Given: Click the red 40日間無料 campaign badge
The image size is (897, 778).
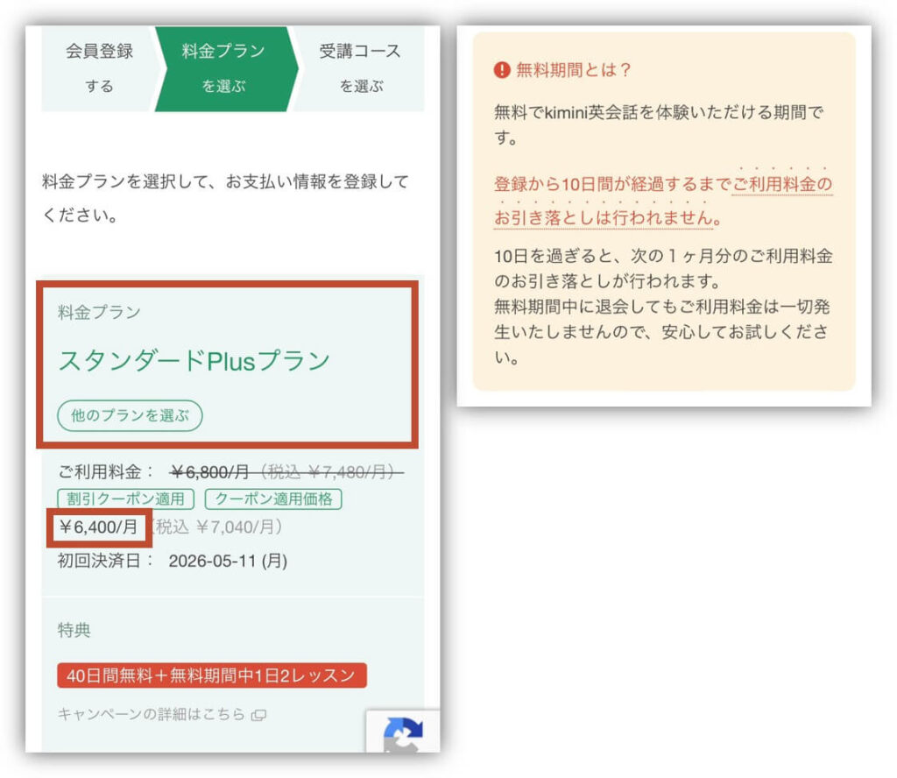Looking at the screenshot, I should tap(211, 675).
